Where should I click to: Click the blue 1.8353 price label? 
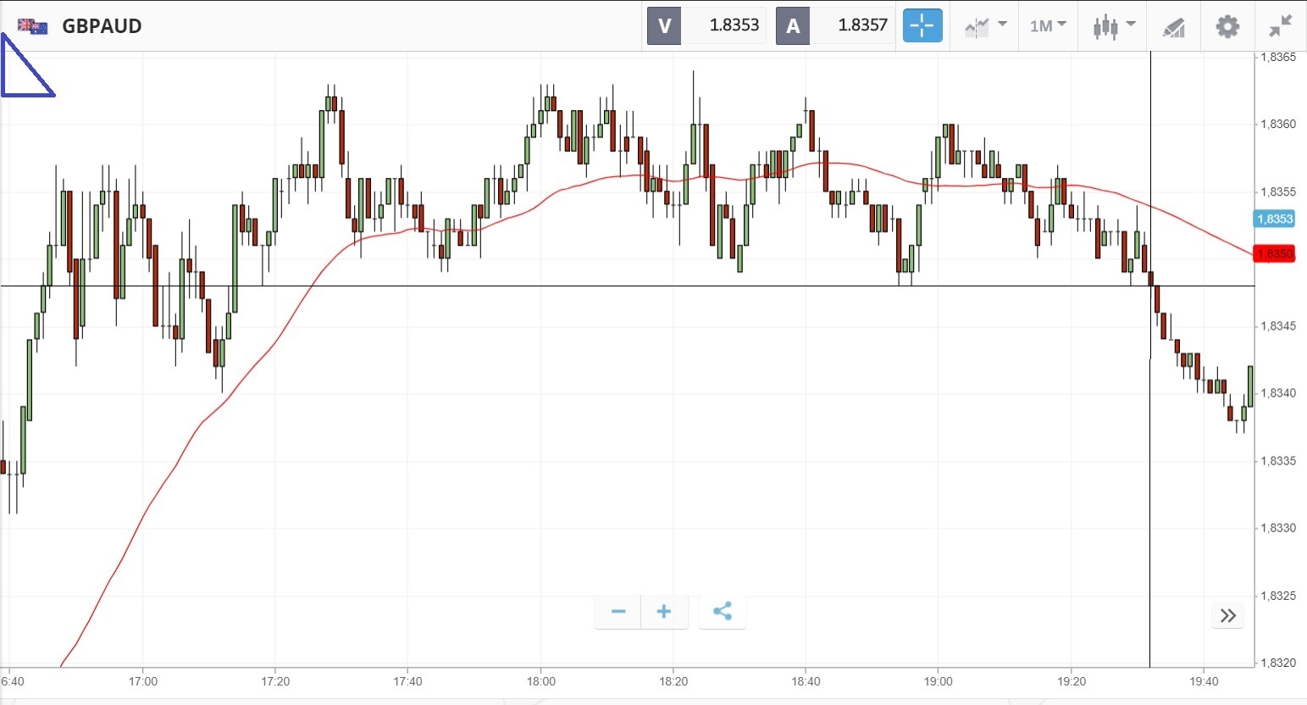[1275, 219]
